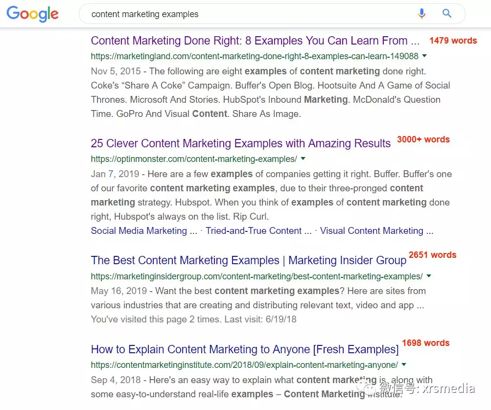Click the optinmonster.com result URL
The height and width of the screenshot is (410, 491).
pos(194,159)
